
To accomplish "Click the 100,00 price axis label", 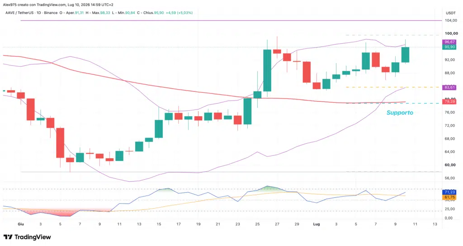I will (451, 33).
